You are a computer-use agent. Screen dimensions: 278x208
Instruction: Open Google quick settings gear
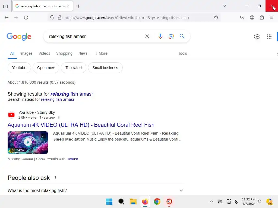[x=257, y=37]
